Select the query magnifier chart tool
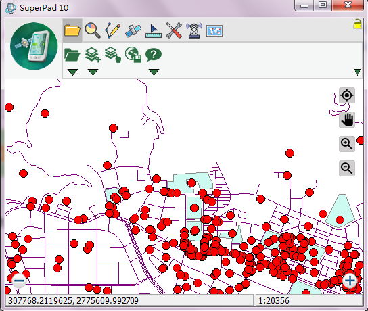The width and height of the screenshot is (368, 311). pyautogui.click(x=93, y=30)
